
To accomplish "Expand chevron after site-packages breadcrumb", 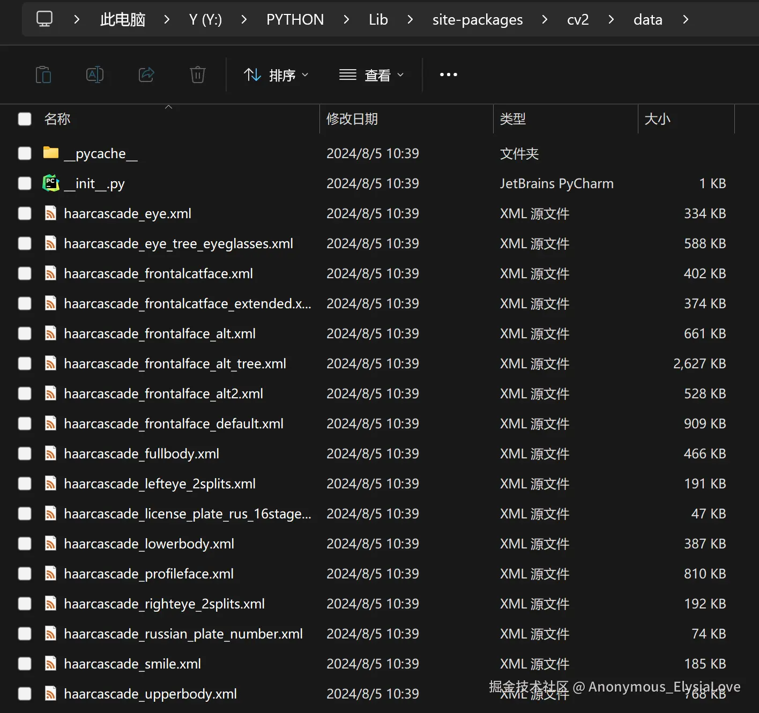I will pyautogui.click(x=545, y=19).
